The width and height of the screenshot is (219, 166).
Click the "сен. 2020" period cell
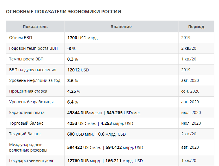(190, 91)
